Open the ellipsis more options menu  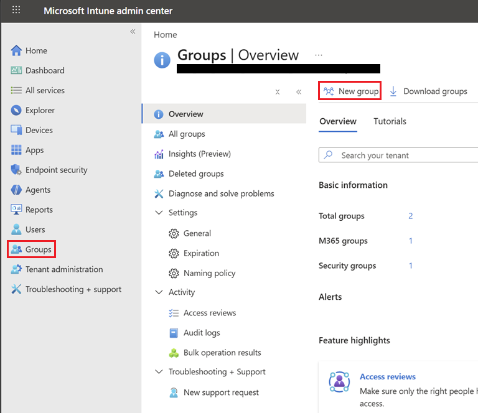pyautogui.click(x=319, y=55)
